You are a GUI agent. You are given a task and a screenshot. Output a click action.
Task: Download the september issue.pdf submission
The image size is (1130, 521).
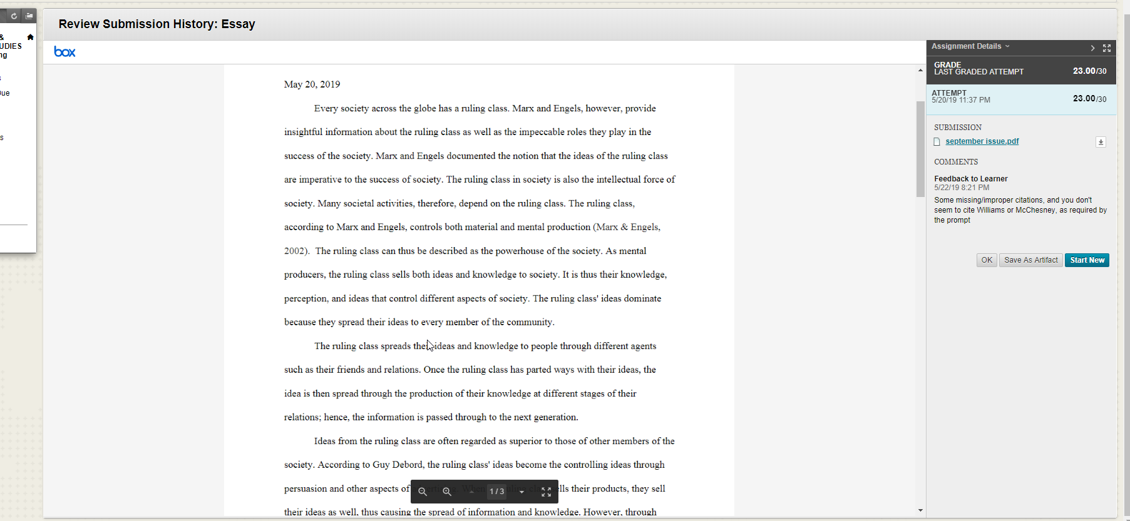pyautogui.click(x=1101, y=142)
